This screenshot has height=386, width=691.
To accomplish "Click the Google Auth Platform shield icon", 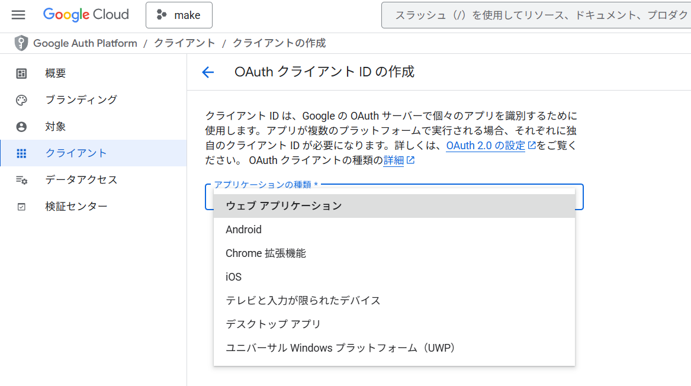I will (21, 43).
